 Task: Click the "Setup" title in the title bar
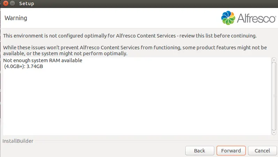[x=26, y=3]
